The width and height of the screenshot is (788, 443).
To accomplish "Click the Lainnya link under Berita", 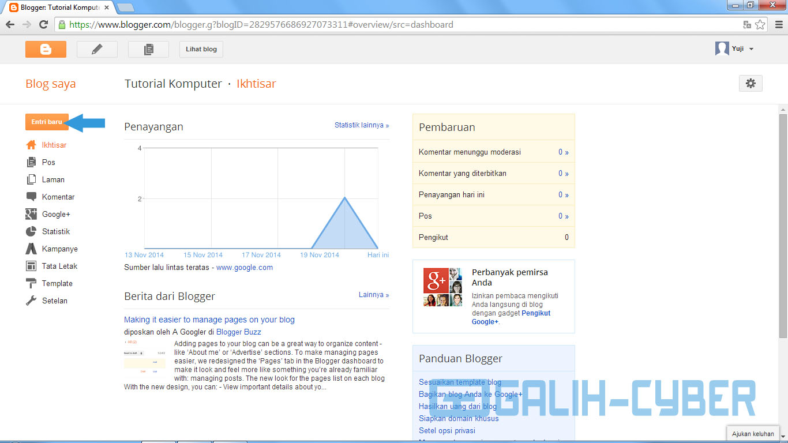I will tap(374, 295).
